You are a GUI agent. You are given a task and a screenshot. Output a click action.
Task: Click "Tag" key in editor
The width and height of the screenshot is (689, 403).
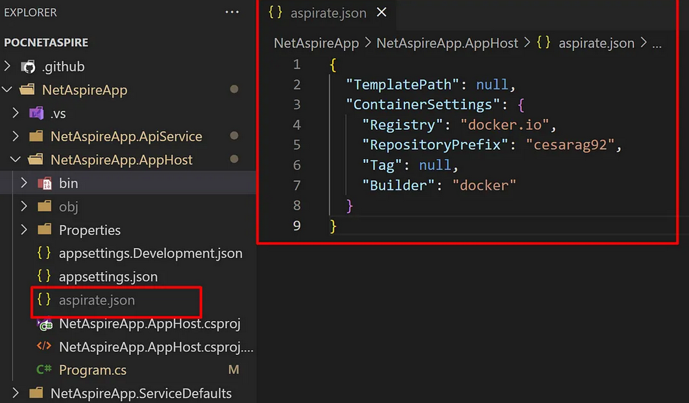pos(382,165)
